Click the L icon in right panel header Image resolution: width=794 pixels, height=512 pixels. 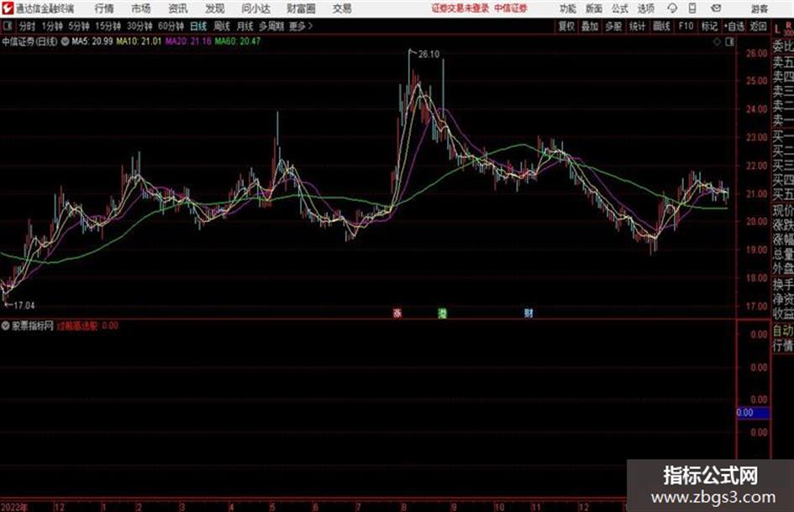point(777,29)
